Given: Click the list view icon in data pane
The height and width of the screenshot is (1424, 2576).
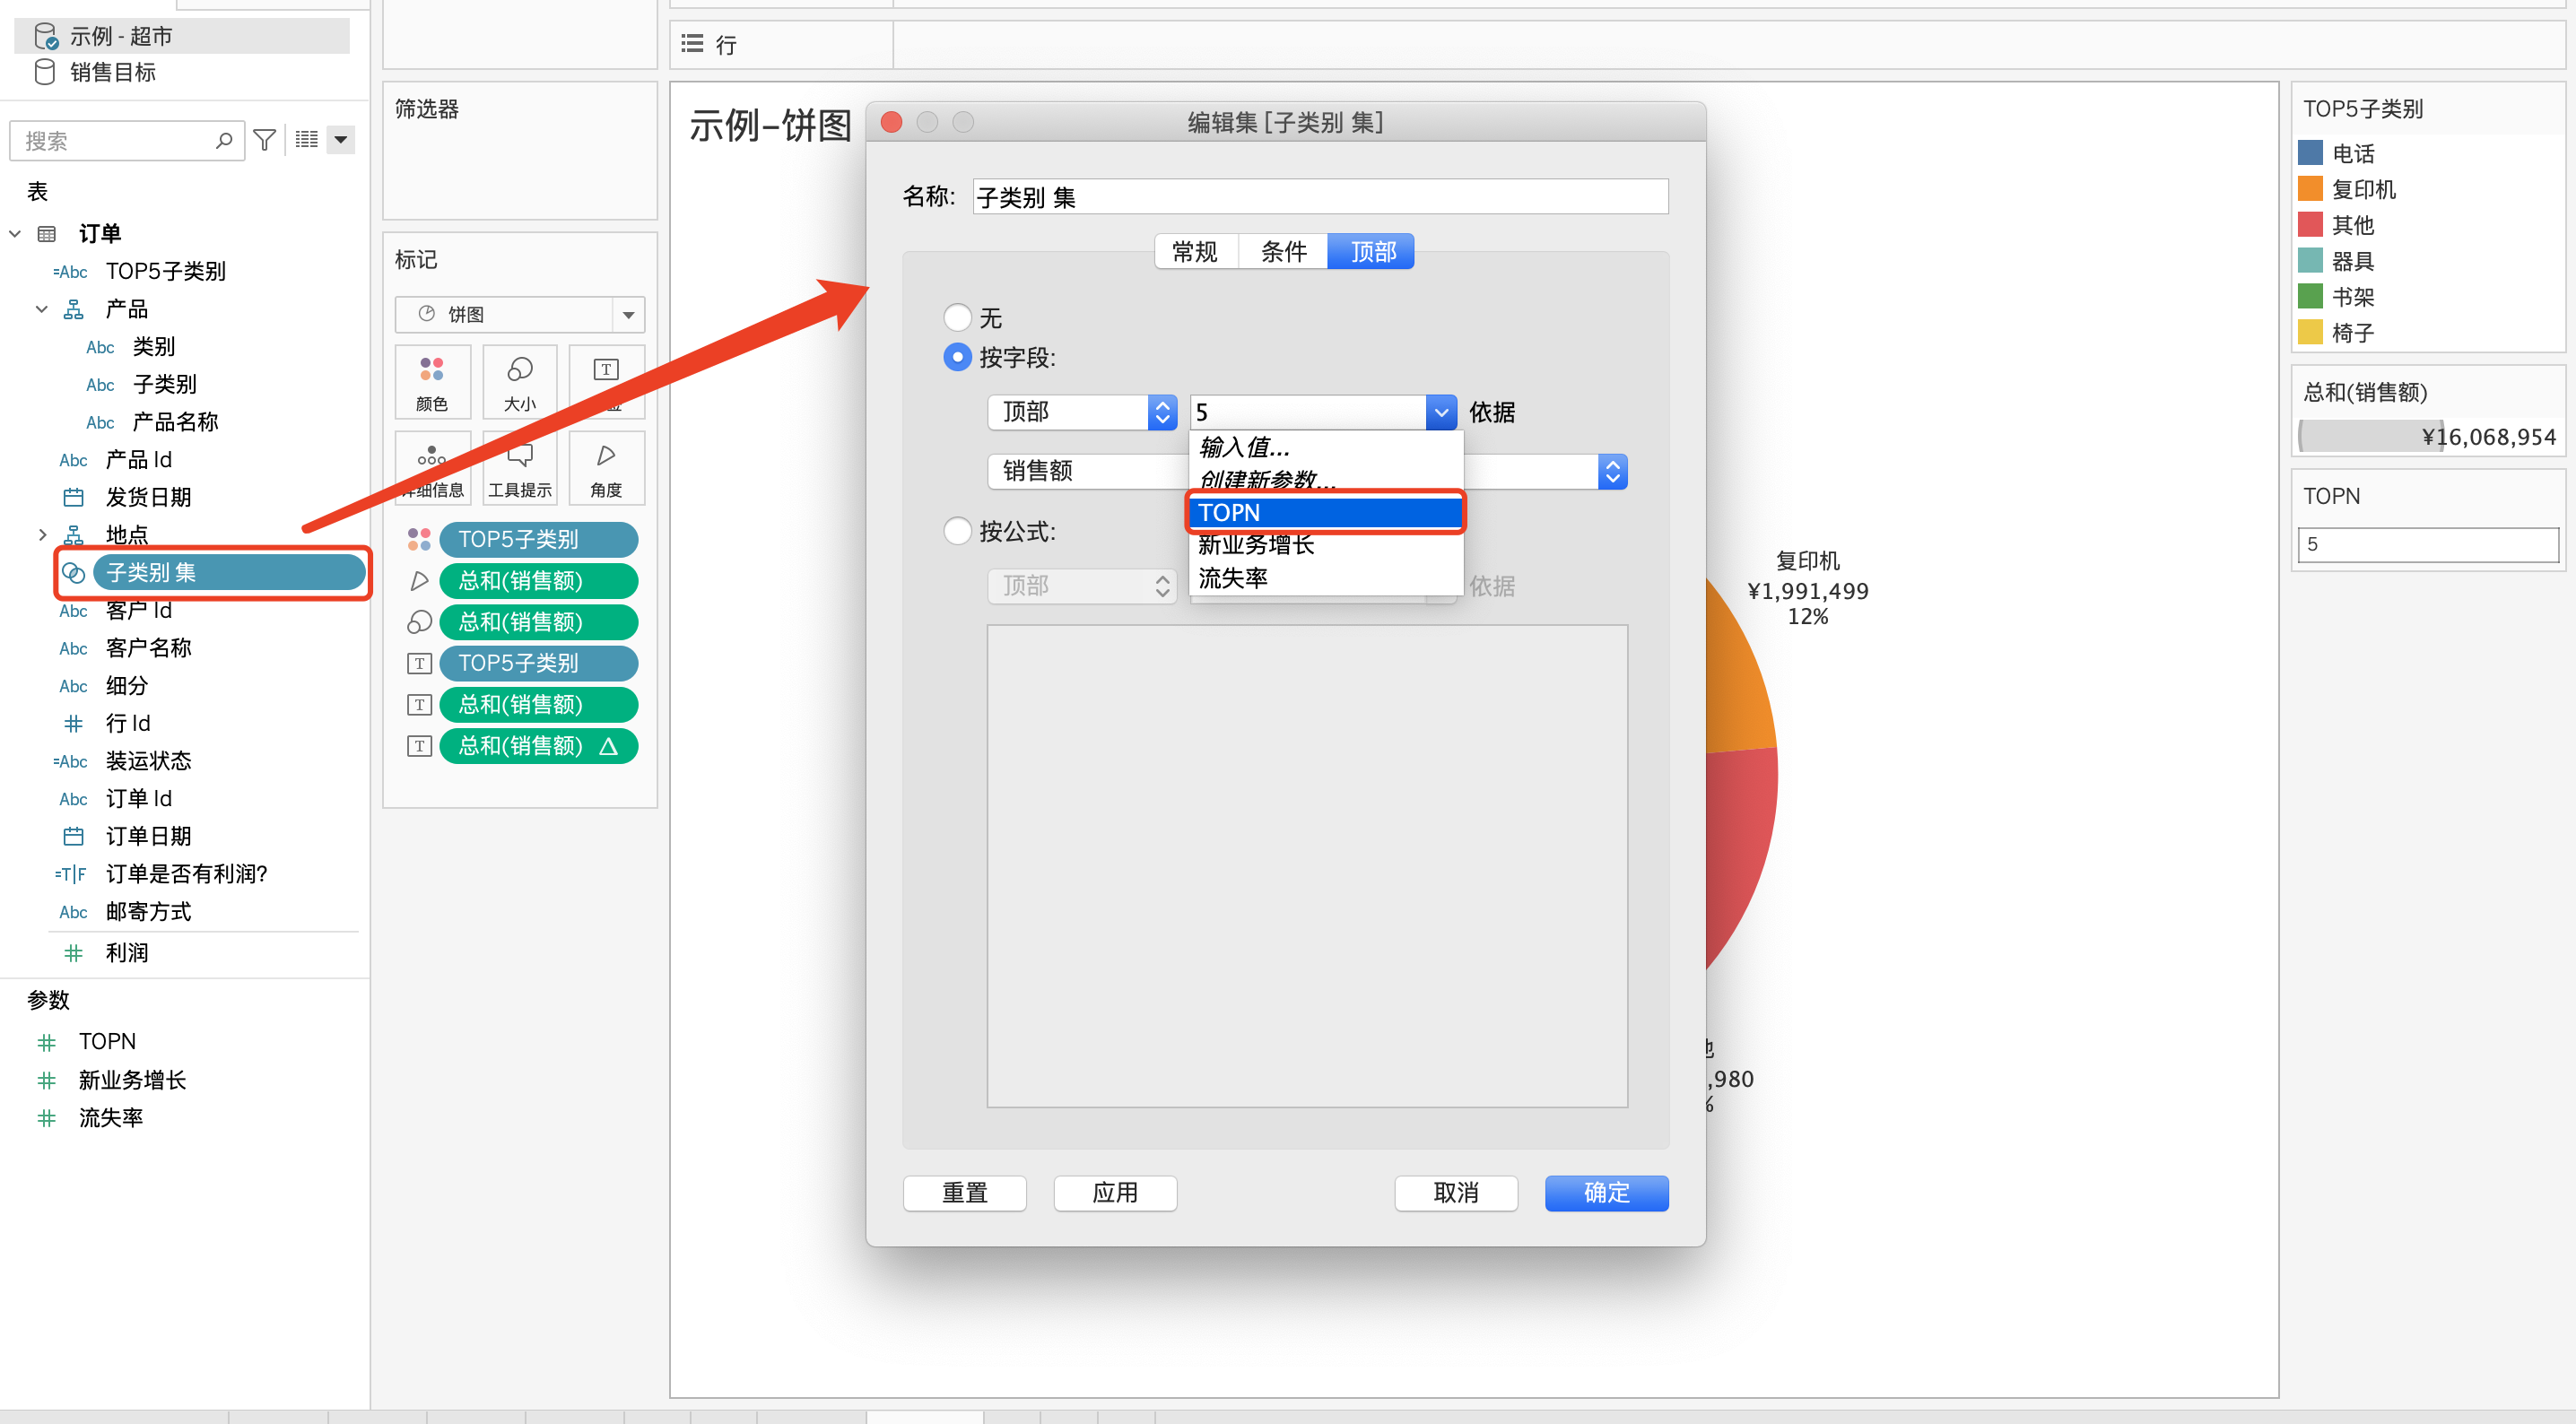Looking at the screenshot, I should 307,140.
